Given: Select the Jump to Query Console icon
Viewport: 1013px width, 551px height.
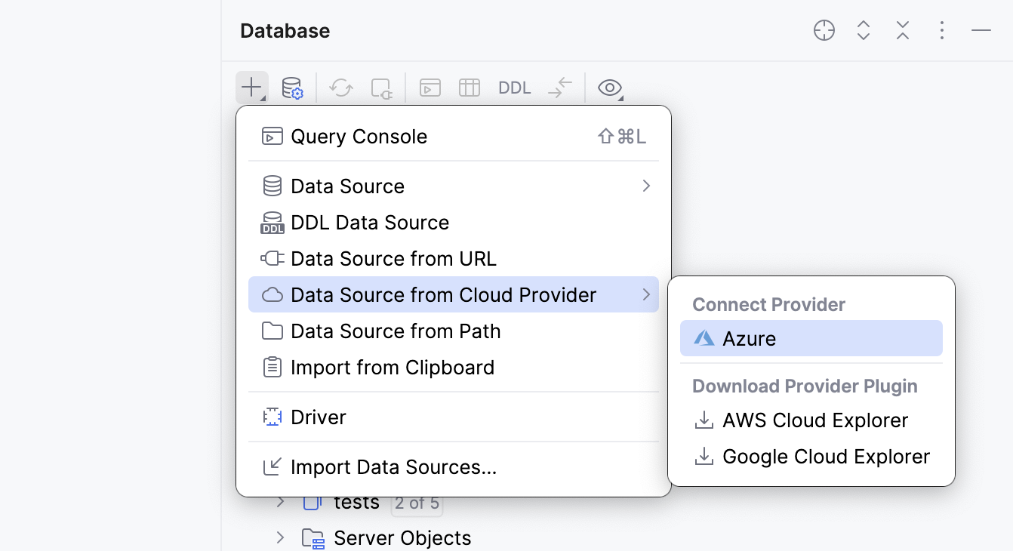Looking at the screenshot, I should [x=430, y=87].
